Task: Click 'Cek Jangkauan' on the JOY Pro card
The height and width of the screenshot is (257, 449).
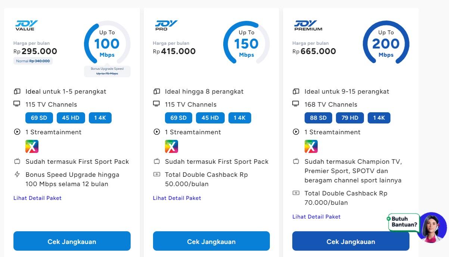Action: (211, 241)
